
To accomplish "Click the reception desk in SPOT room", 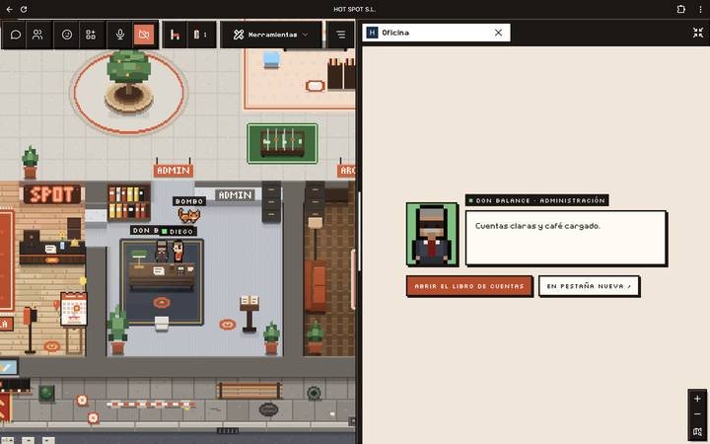I will pyautogui.click(x=52, y=252).
